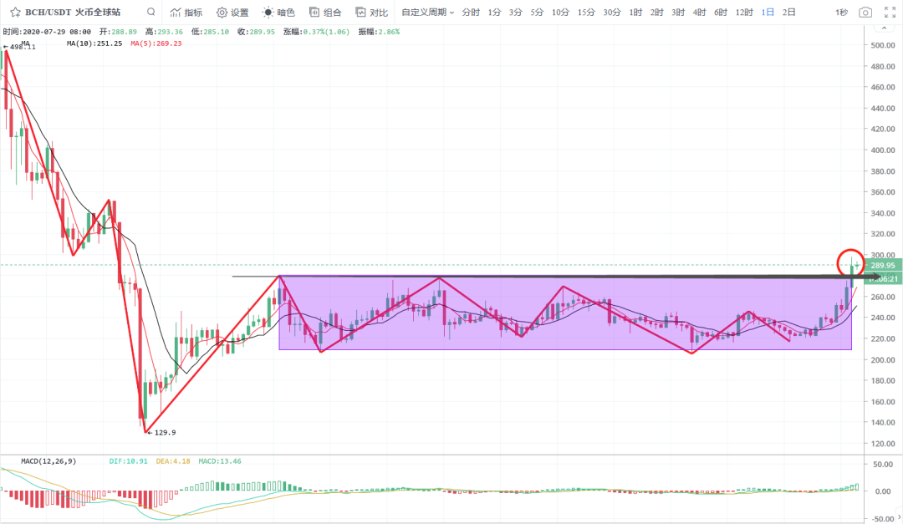Add BCH/USDT to favorites with star icon
Screen dimensions: 903x524
click(x=15, y=13)
